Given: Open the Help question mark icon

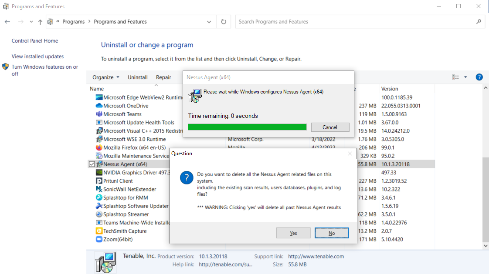Looking at the screenshot, I should click(x=479, y=77).
